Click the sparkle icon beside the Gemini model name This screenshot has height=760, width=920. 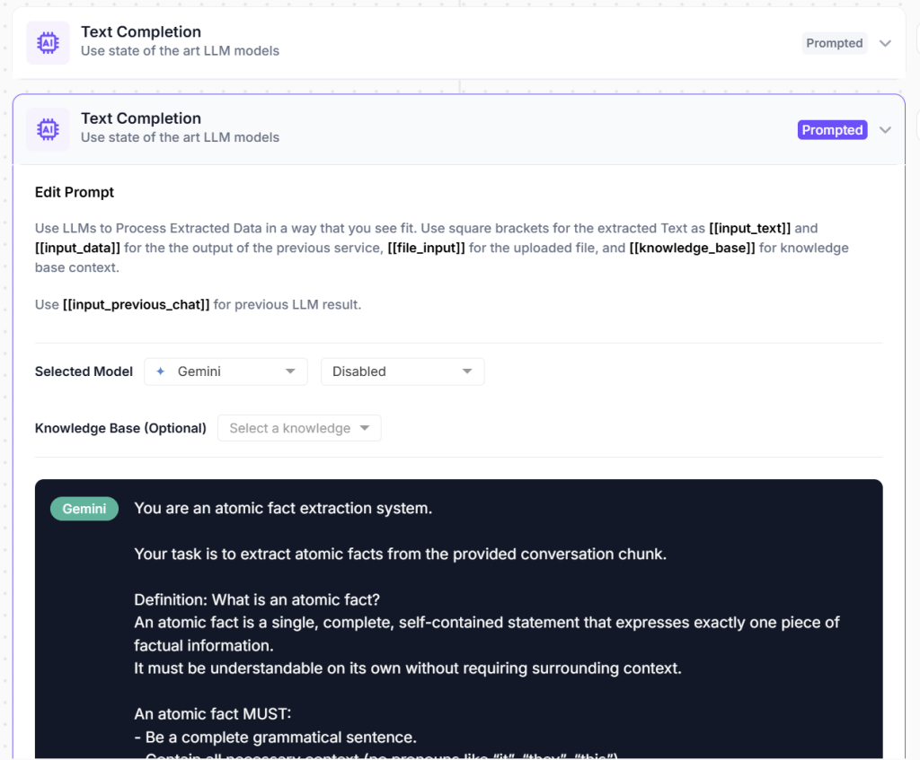161,371
